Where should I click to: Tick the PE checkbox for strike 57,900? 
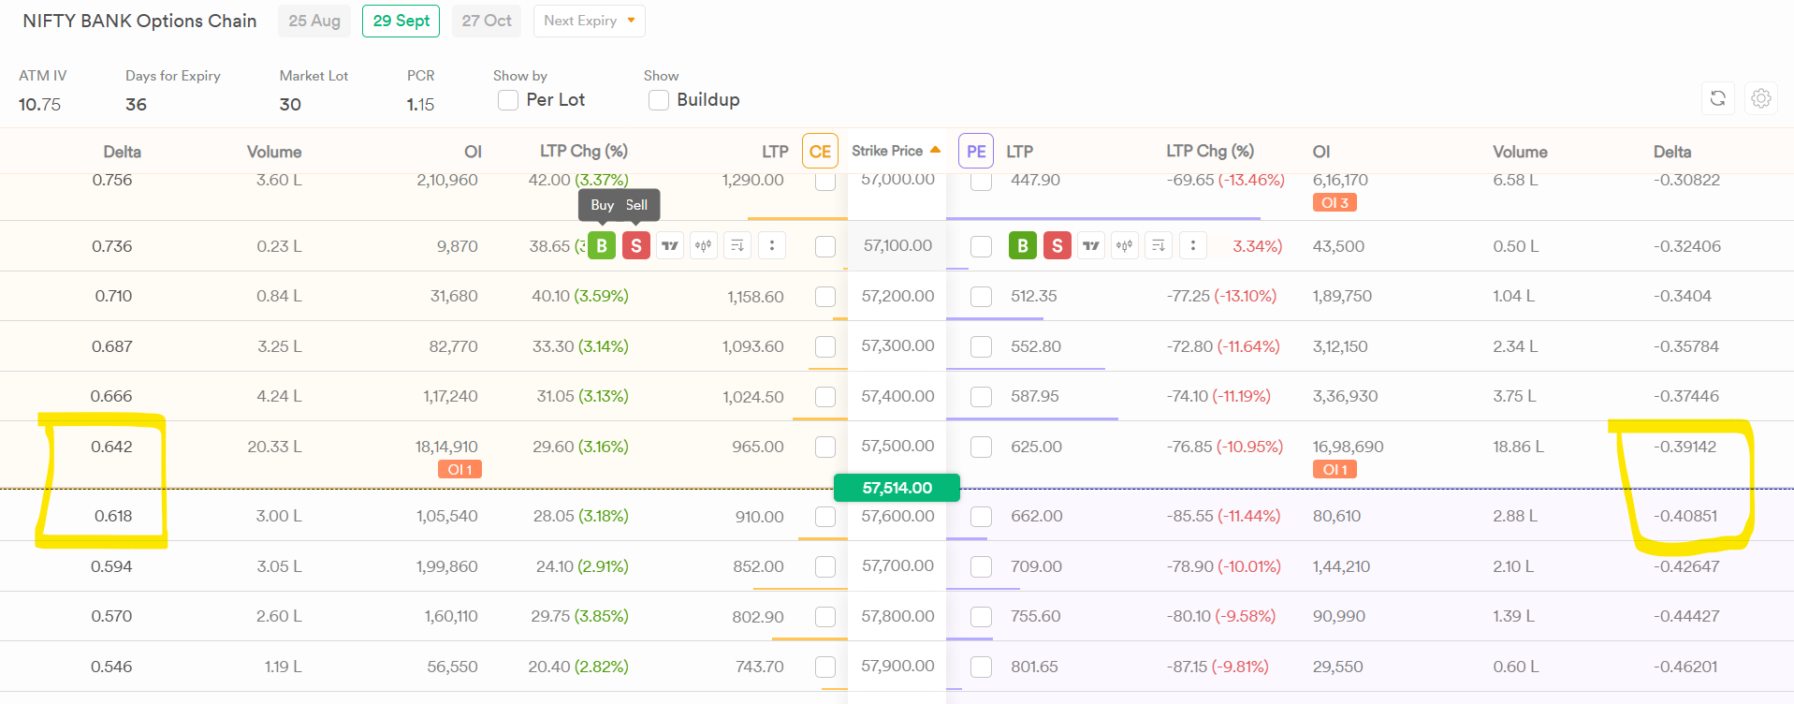pyautogui.click(x=981, y=667)
